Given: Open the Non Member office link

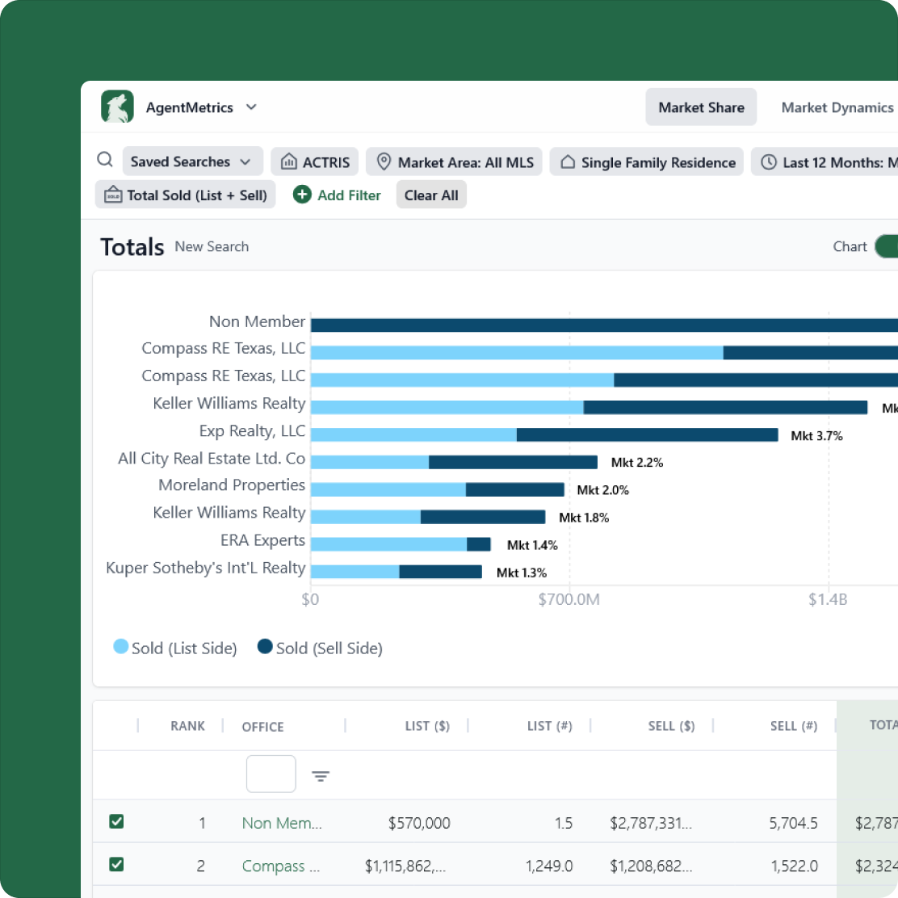Looking at the screenshot, I should [x=282, y=824].
